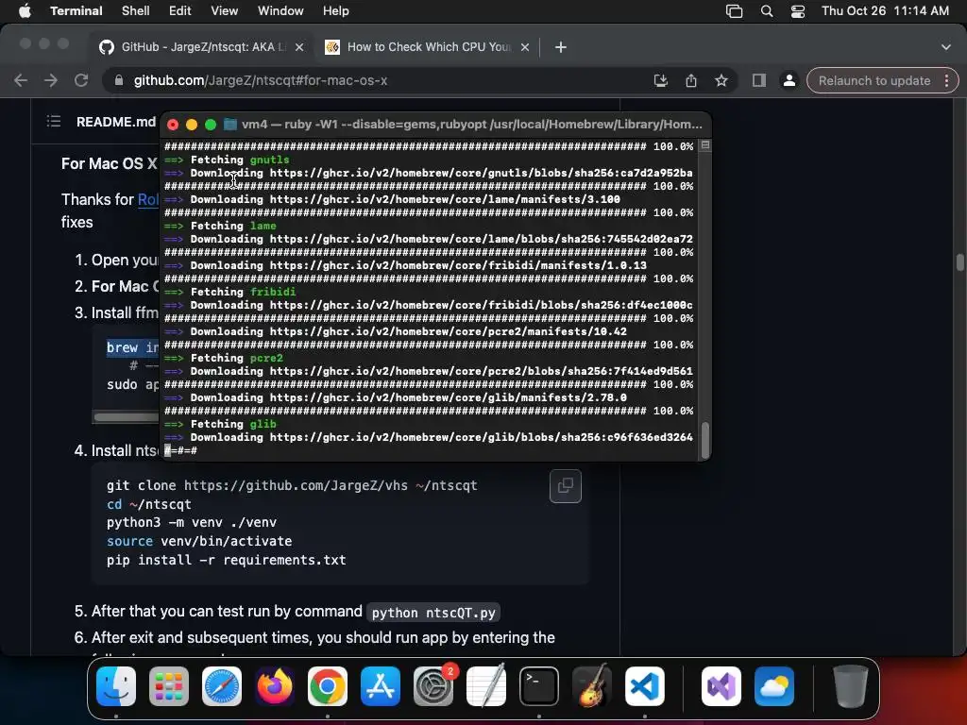
Task: Click the Terminal scrollback marker icon
Action: click(704, 145)
